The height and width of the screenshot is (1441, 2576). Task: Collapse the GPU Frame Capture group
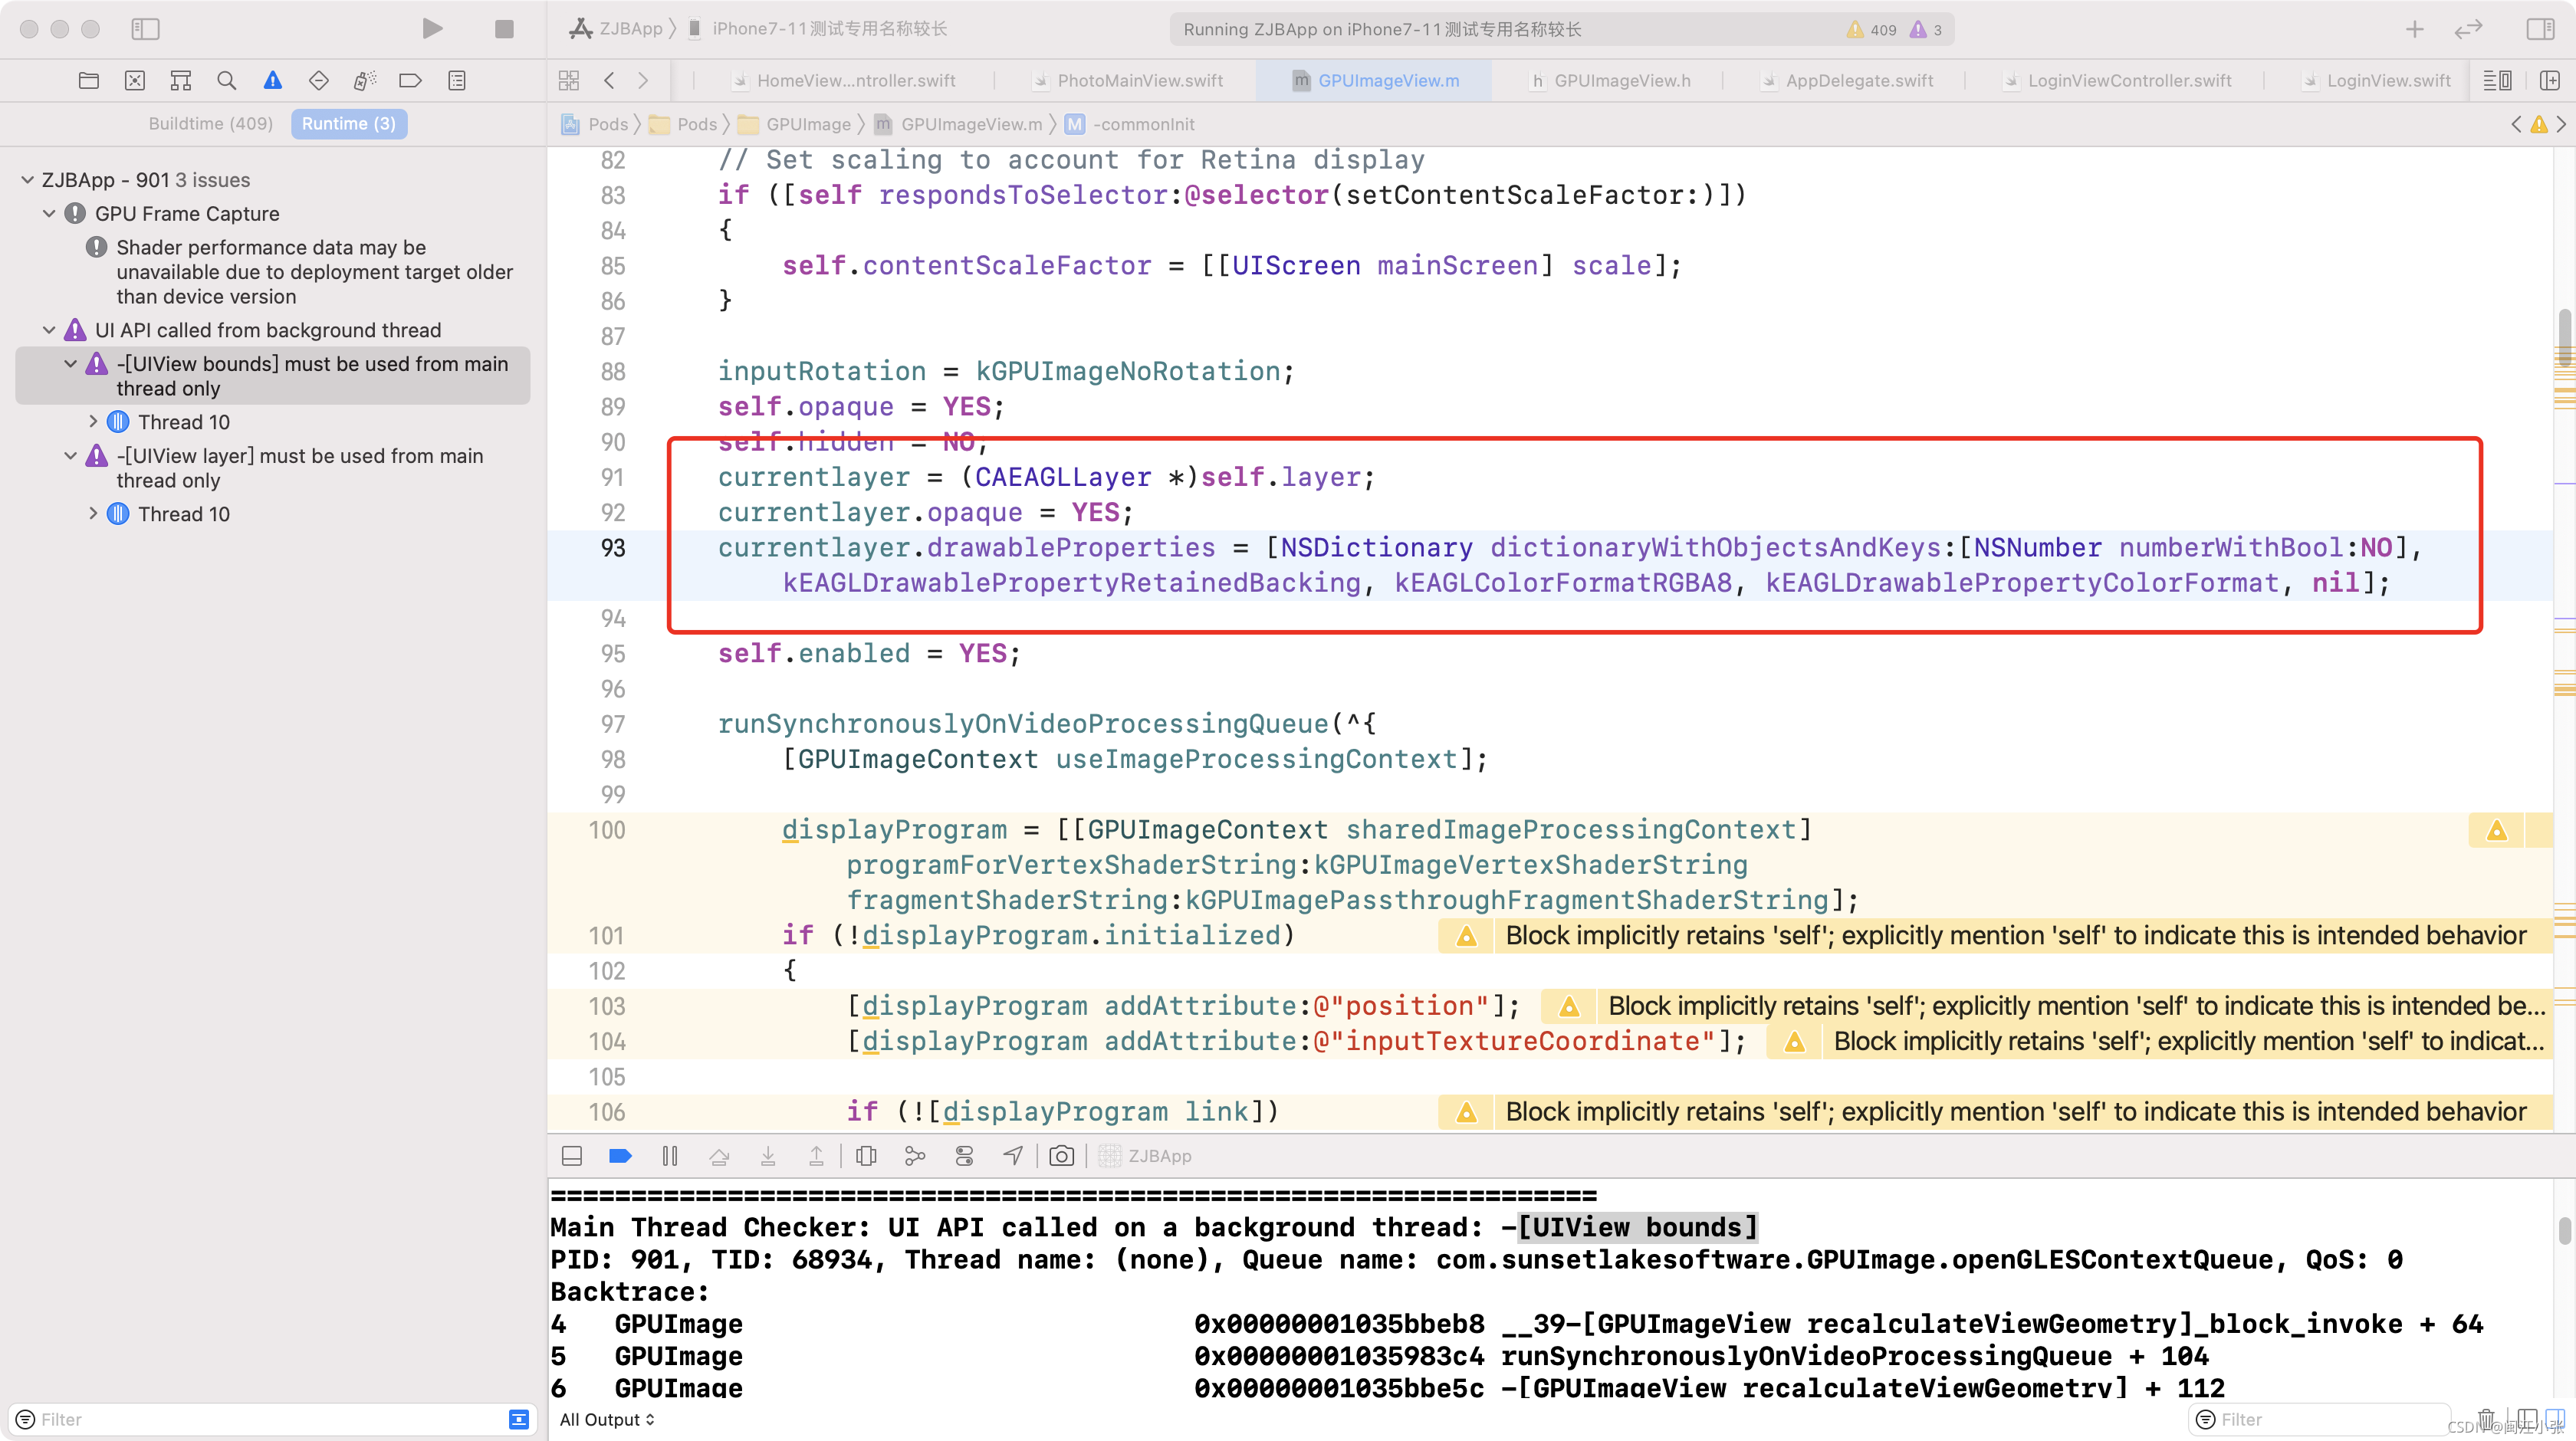click(49, 214)
